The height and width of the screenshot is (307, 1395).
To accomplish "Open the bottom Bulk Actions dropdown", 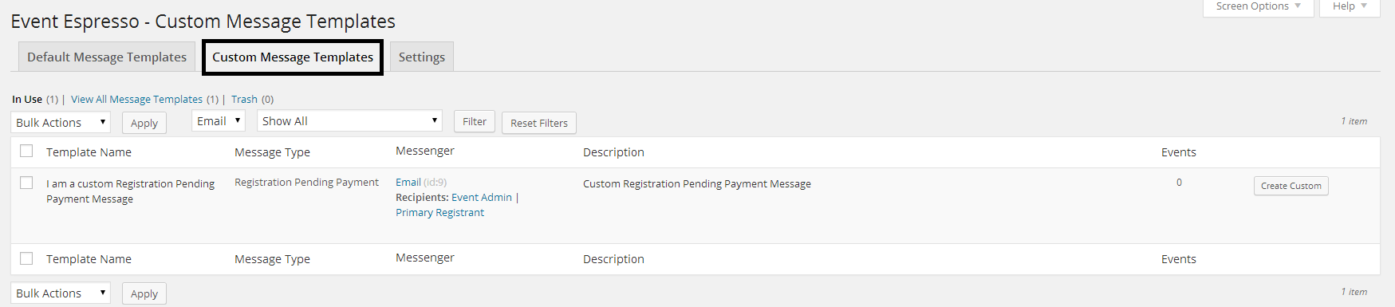I will [x=61, y=293].
